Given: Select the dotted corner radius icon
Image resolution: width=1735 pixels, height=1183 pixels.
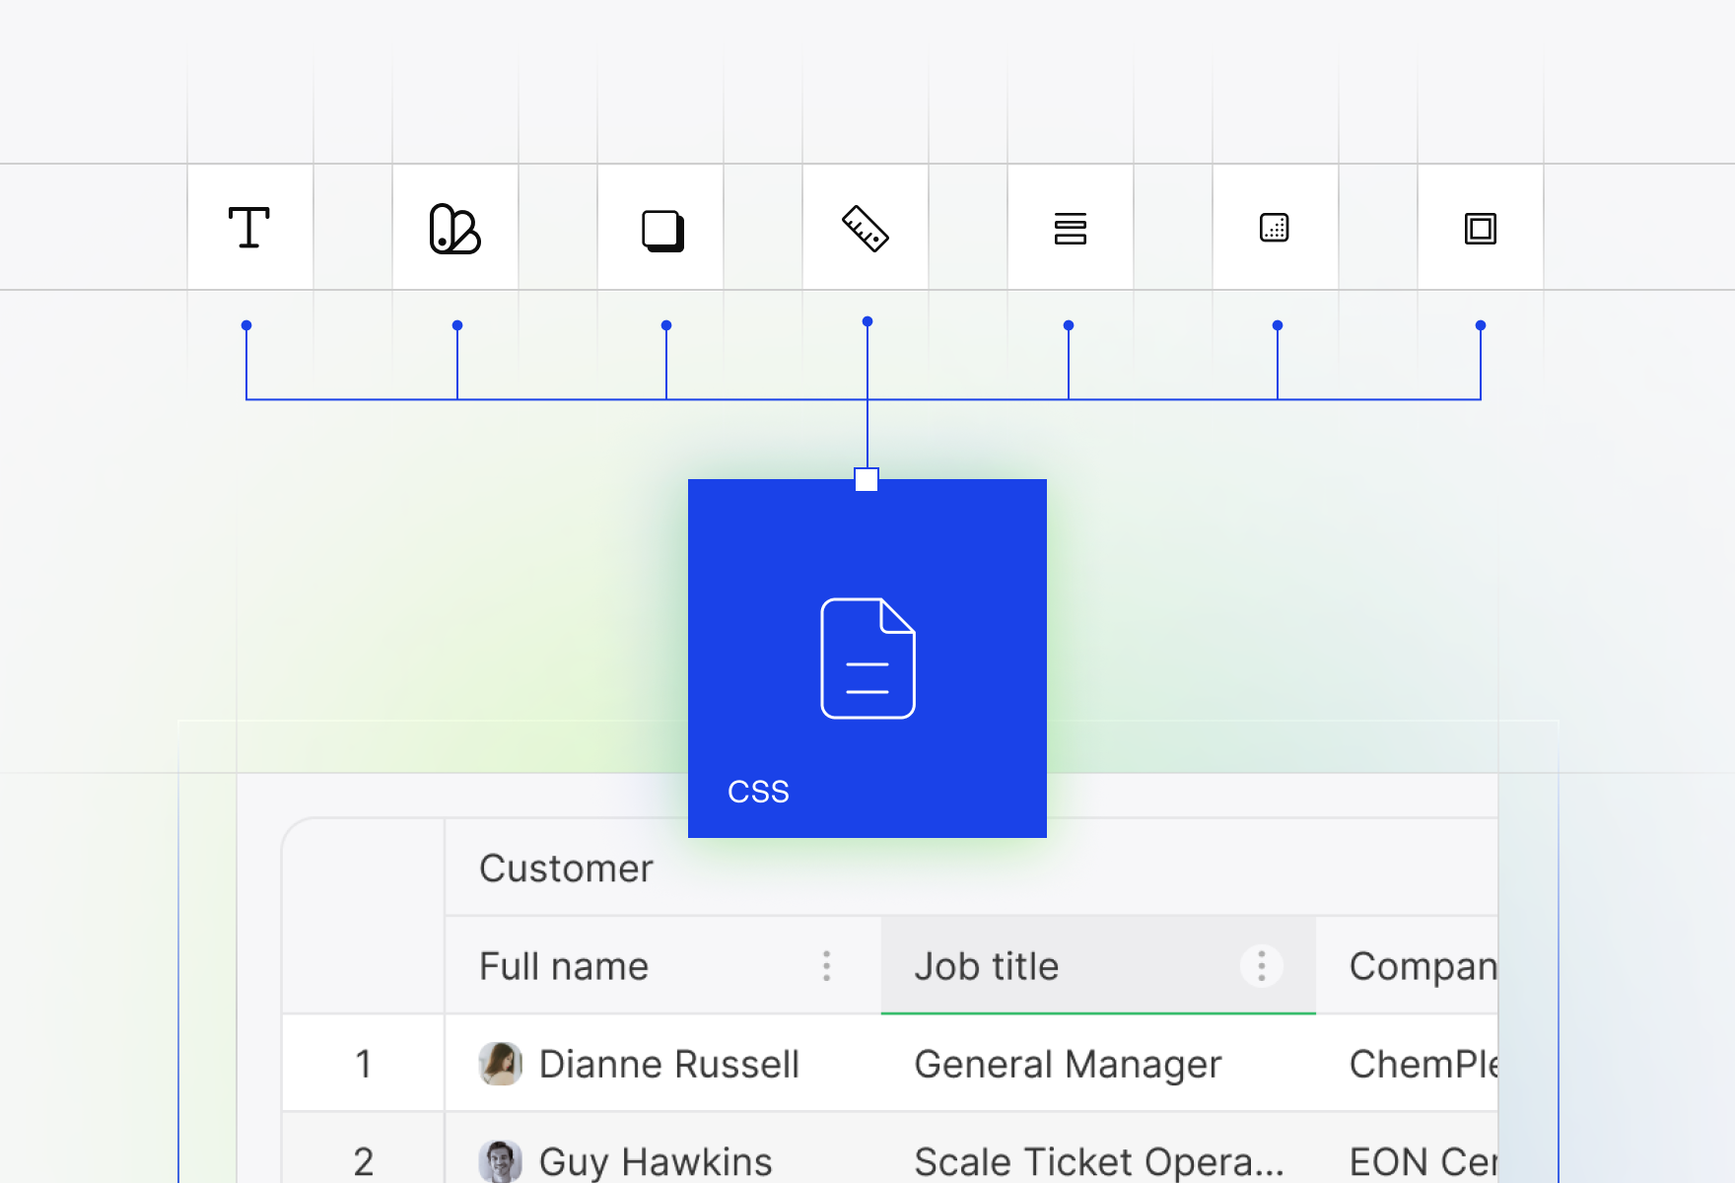Looking at the screenshot, I should pos(1275,228).
